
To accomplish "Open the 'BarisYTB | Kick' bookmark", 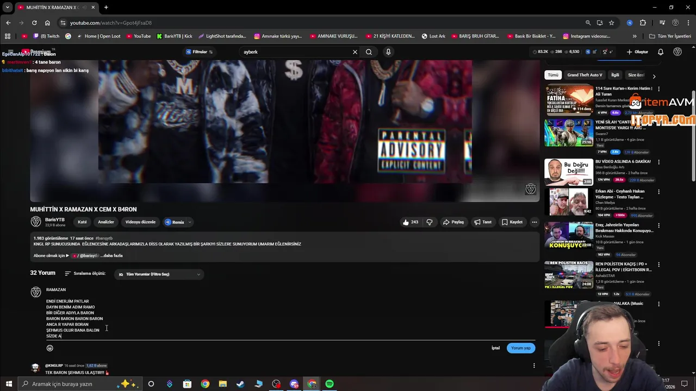I will (175, 36).
